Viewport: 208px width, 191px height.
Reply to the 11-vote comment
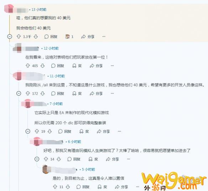coord(83,187)
